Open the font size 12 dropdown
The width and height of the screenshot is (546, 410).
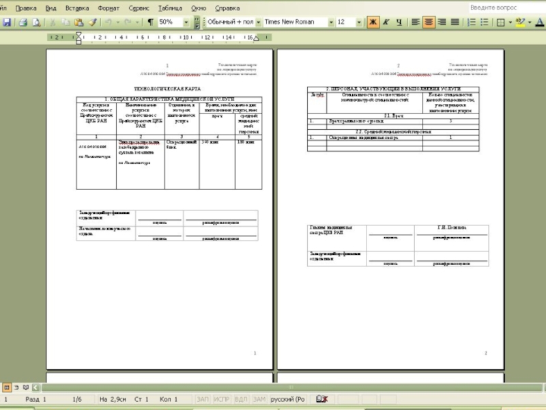(x=359, y=23)
